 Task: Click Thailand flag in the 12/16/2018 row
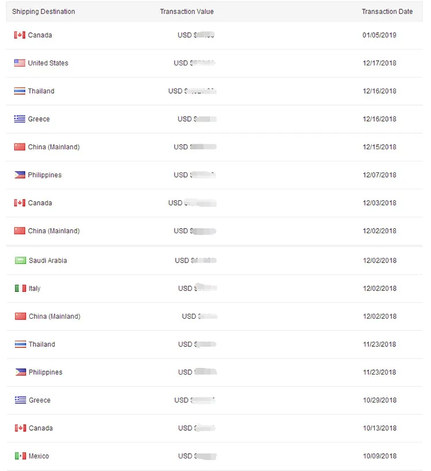pyautogui.click(x=20, y=91)
